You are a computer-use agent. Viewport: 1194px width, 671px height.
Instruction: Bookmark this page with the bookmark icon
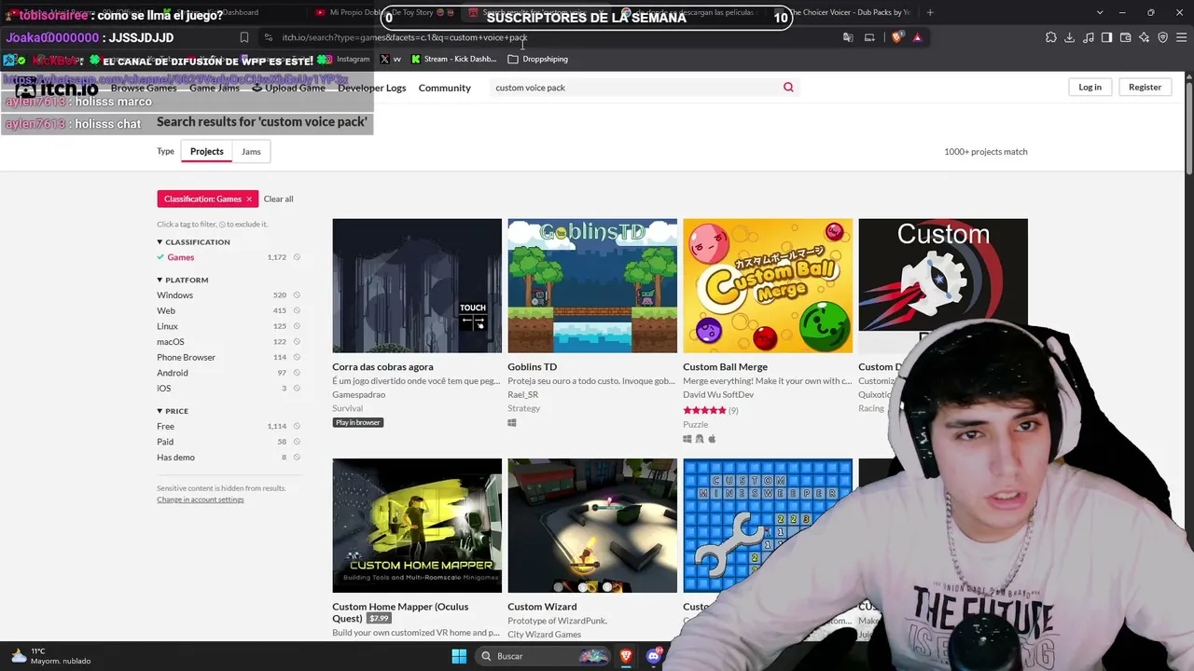click(x=244, y=37)
